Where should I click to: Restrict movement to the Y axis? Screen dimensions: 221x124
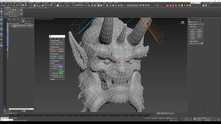coord(1,11)
